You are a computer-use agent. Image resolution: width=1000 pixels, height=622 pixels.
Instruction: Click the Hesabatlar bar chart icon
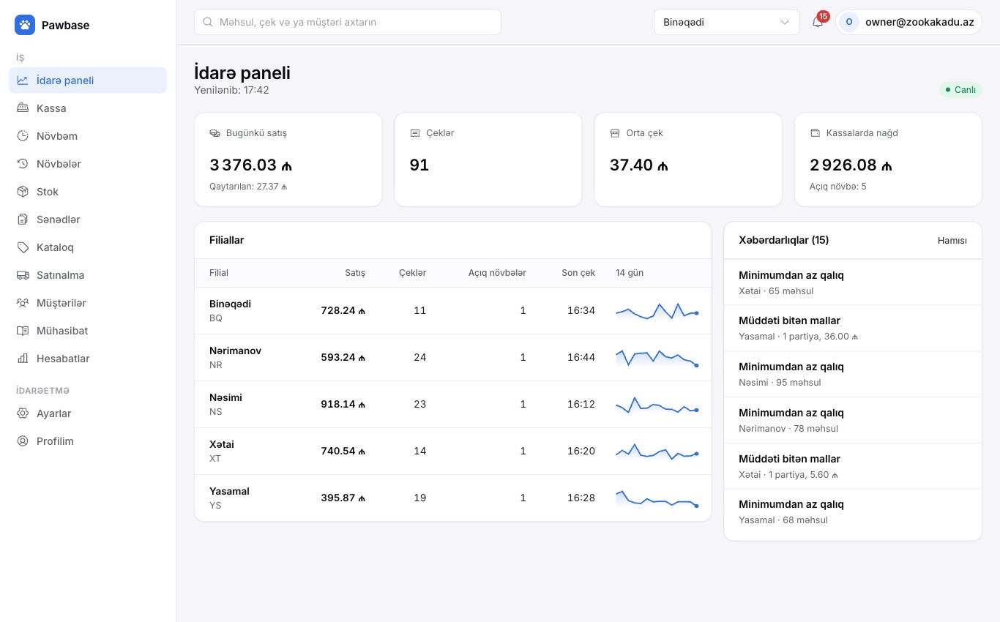coord(23,359)
